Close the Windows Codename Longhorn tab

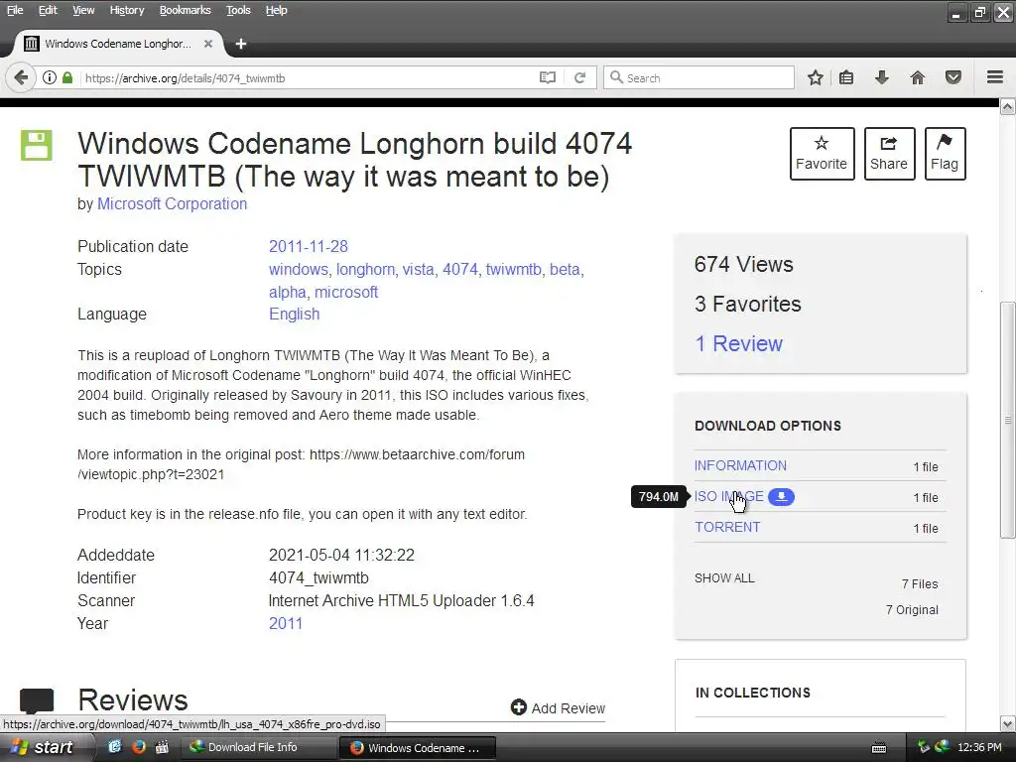click(208, 44)
